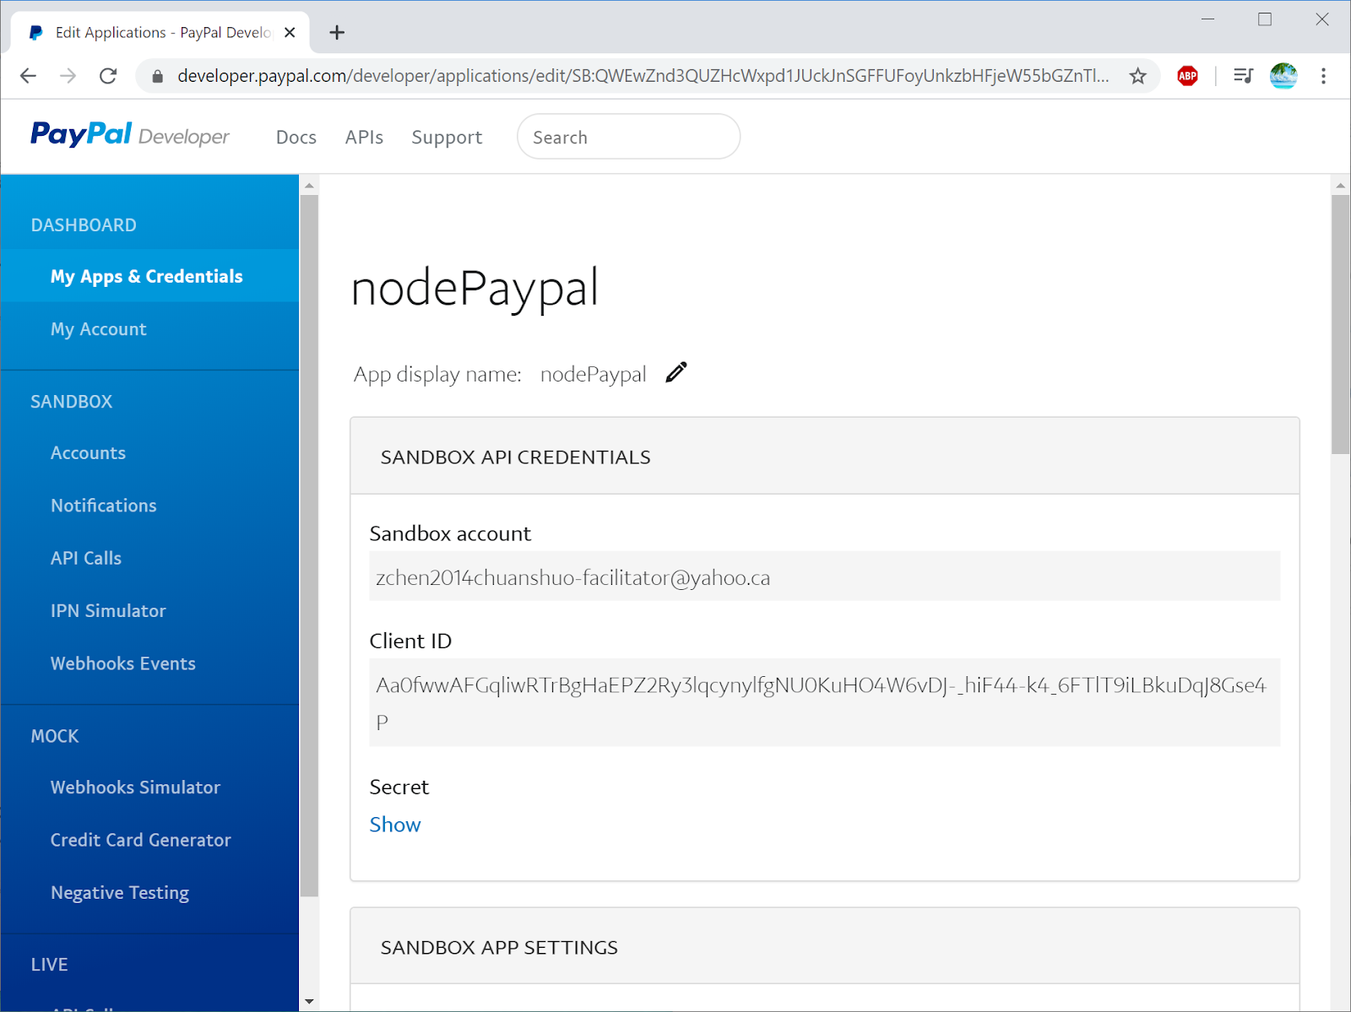Open My Apps & Credentials in sidebar
Viewport: 1351px width, 1012px height.
pos(149,276)
